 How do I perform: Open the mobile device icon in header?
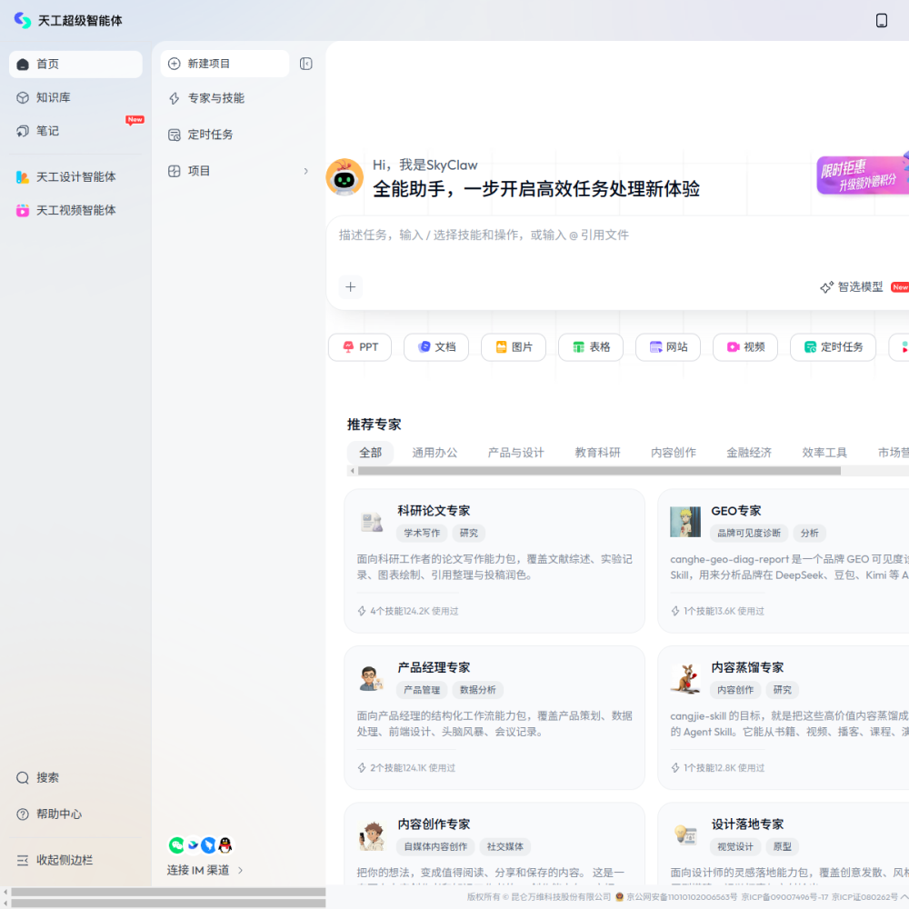coord(881,20)
